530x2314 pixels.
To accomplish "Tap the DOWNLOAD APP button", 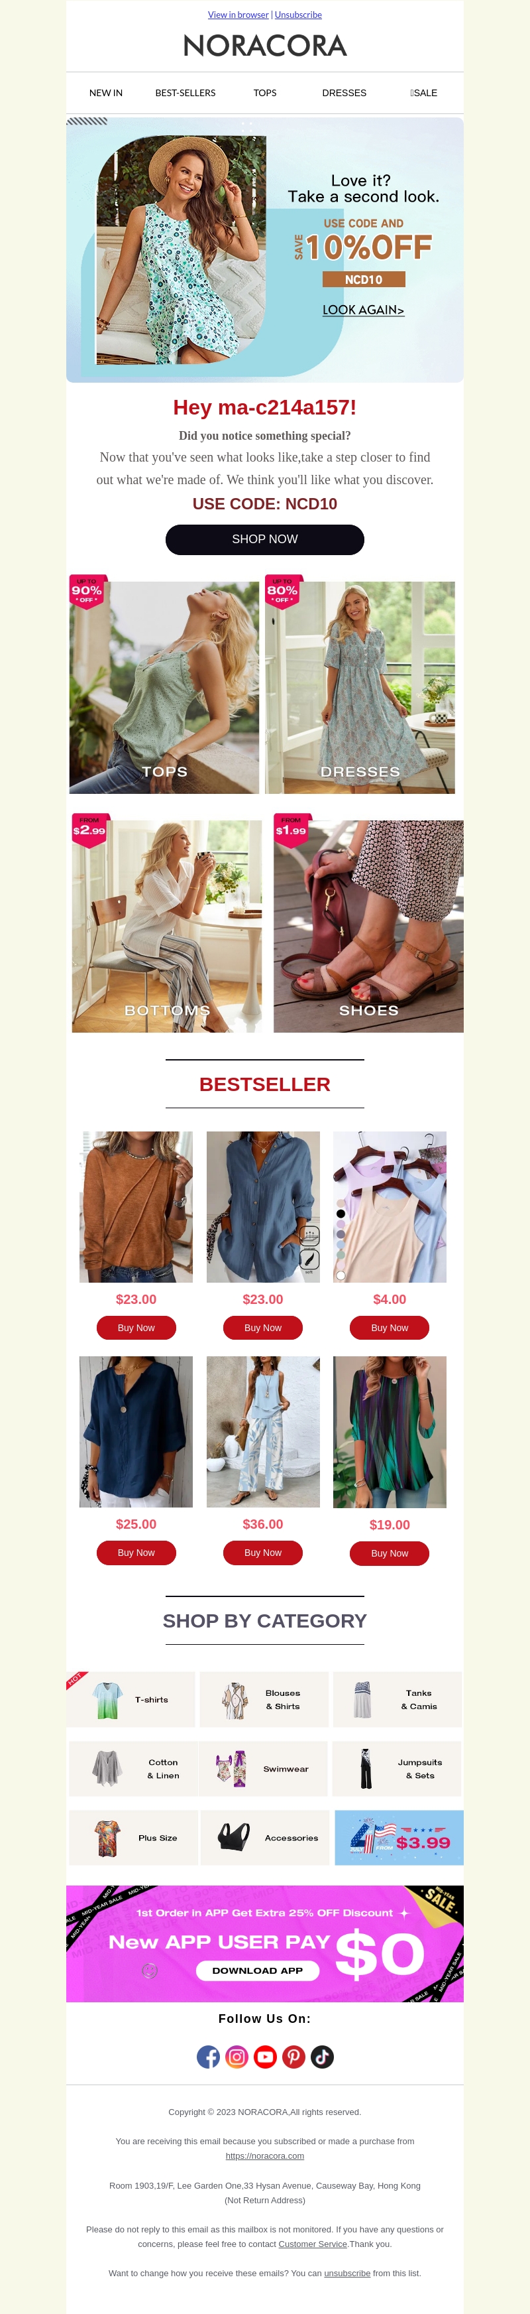I will pyautogui.click(x=257, y=1970).
